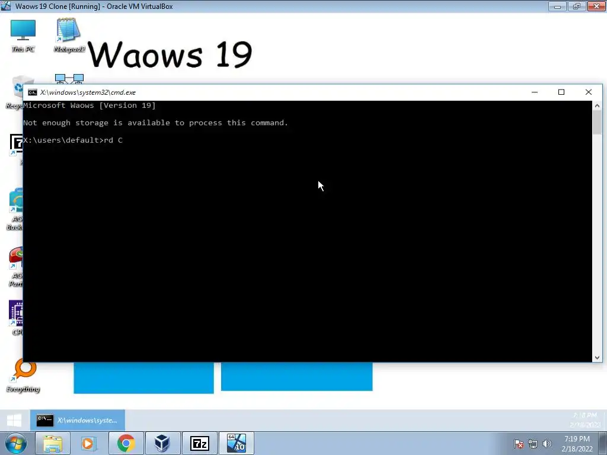The height and width of the screenshot is (455, 607).
Task: Click host clock showing 7:19 PM
Action: (x=577, y=444)
